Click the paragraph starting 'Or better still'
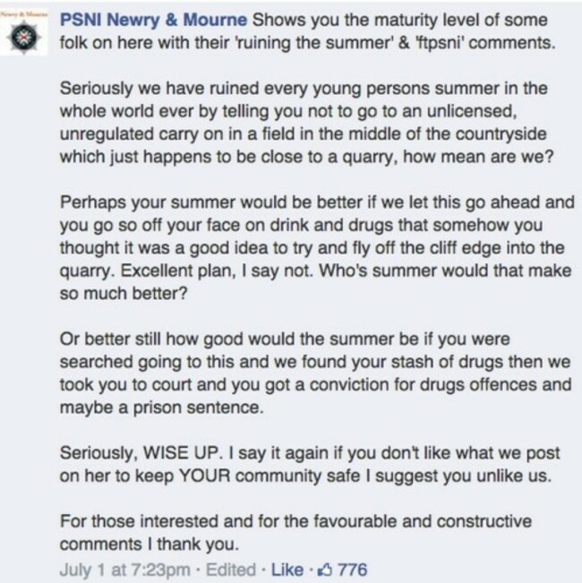Image resolution: width=582 pixels, height=583 pixels. 315,373
